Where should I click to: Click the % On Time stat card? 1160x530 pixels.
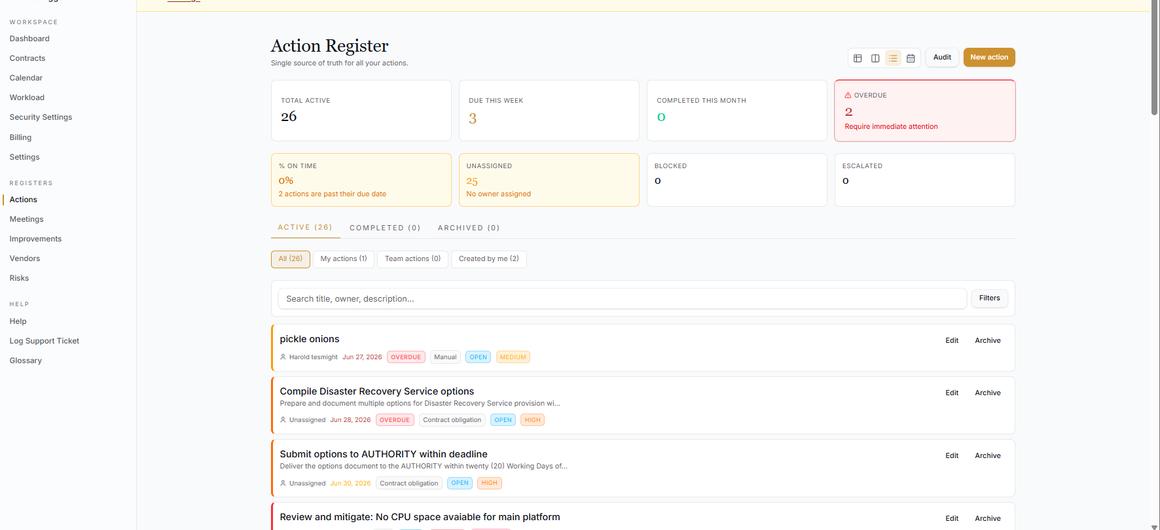361,180
